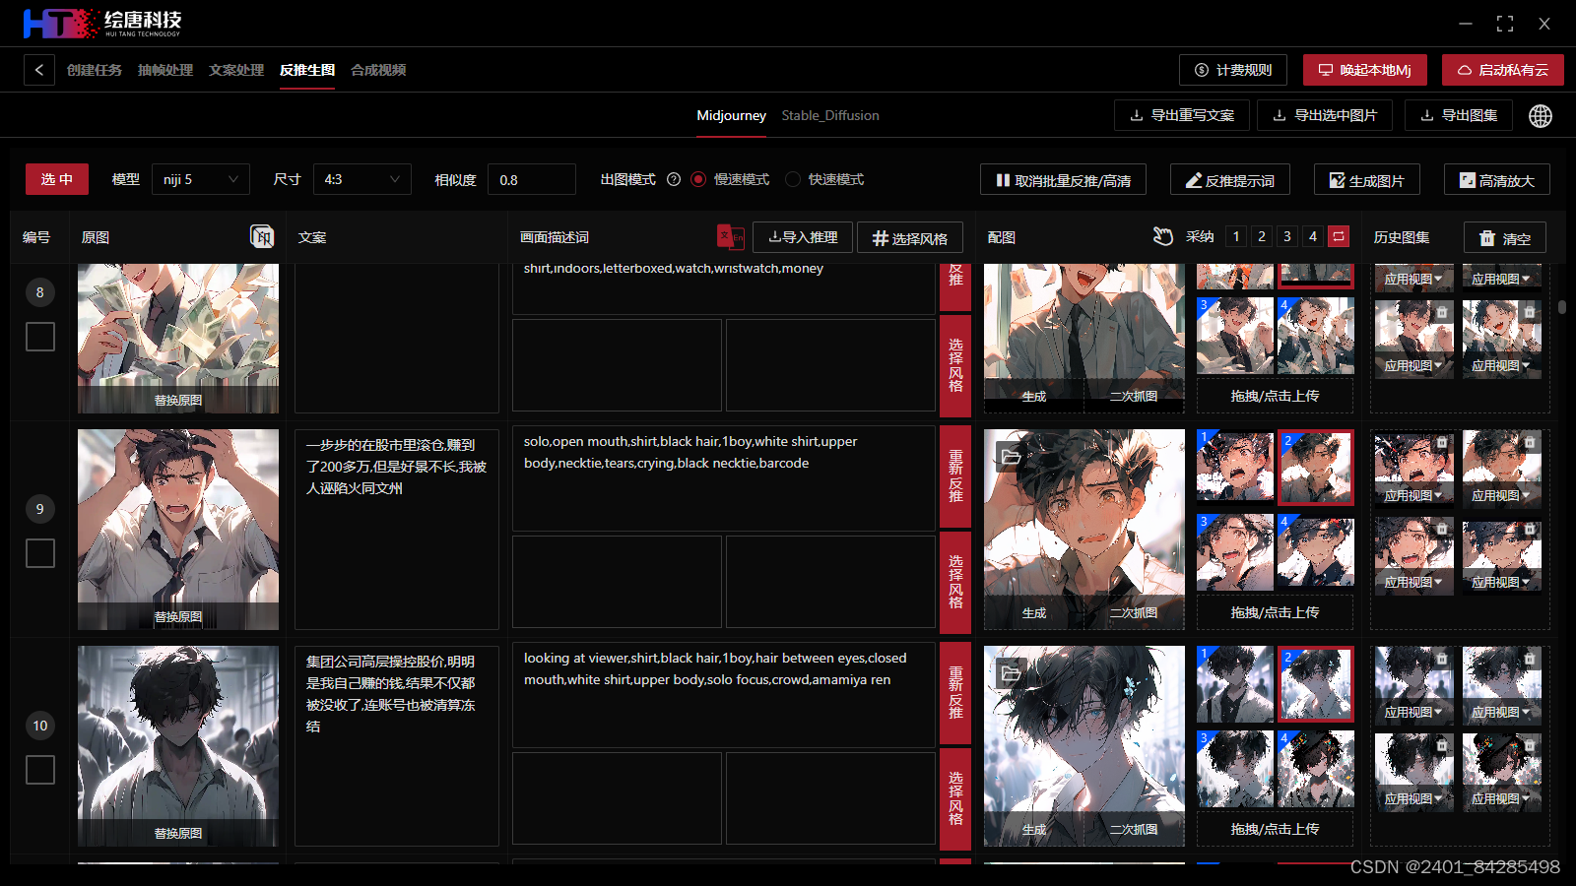Expand 应用视图 on row 10 second history image

1501,713
